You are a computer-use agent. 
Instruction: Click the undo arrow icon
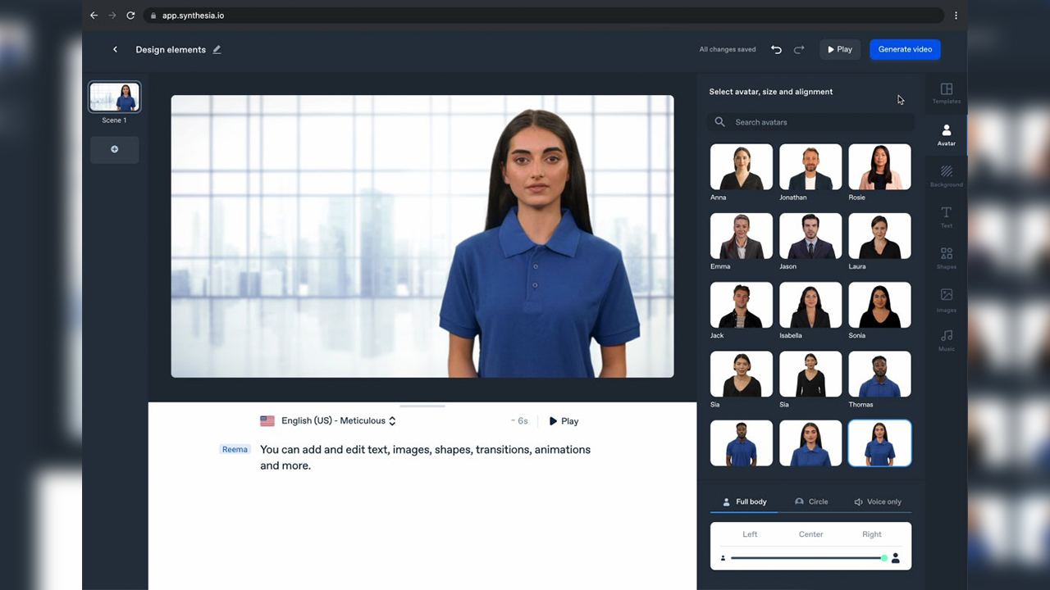click(x=776, y=49)
